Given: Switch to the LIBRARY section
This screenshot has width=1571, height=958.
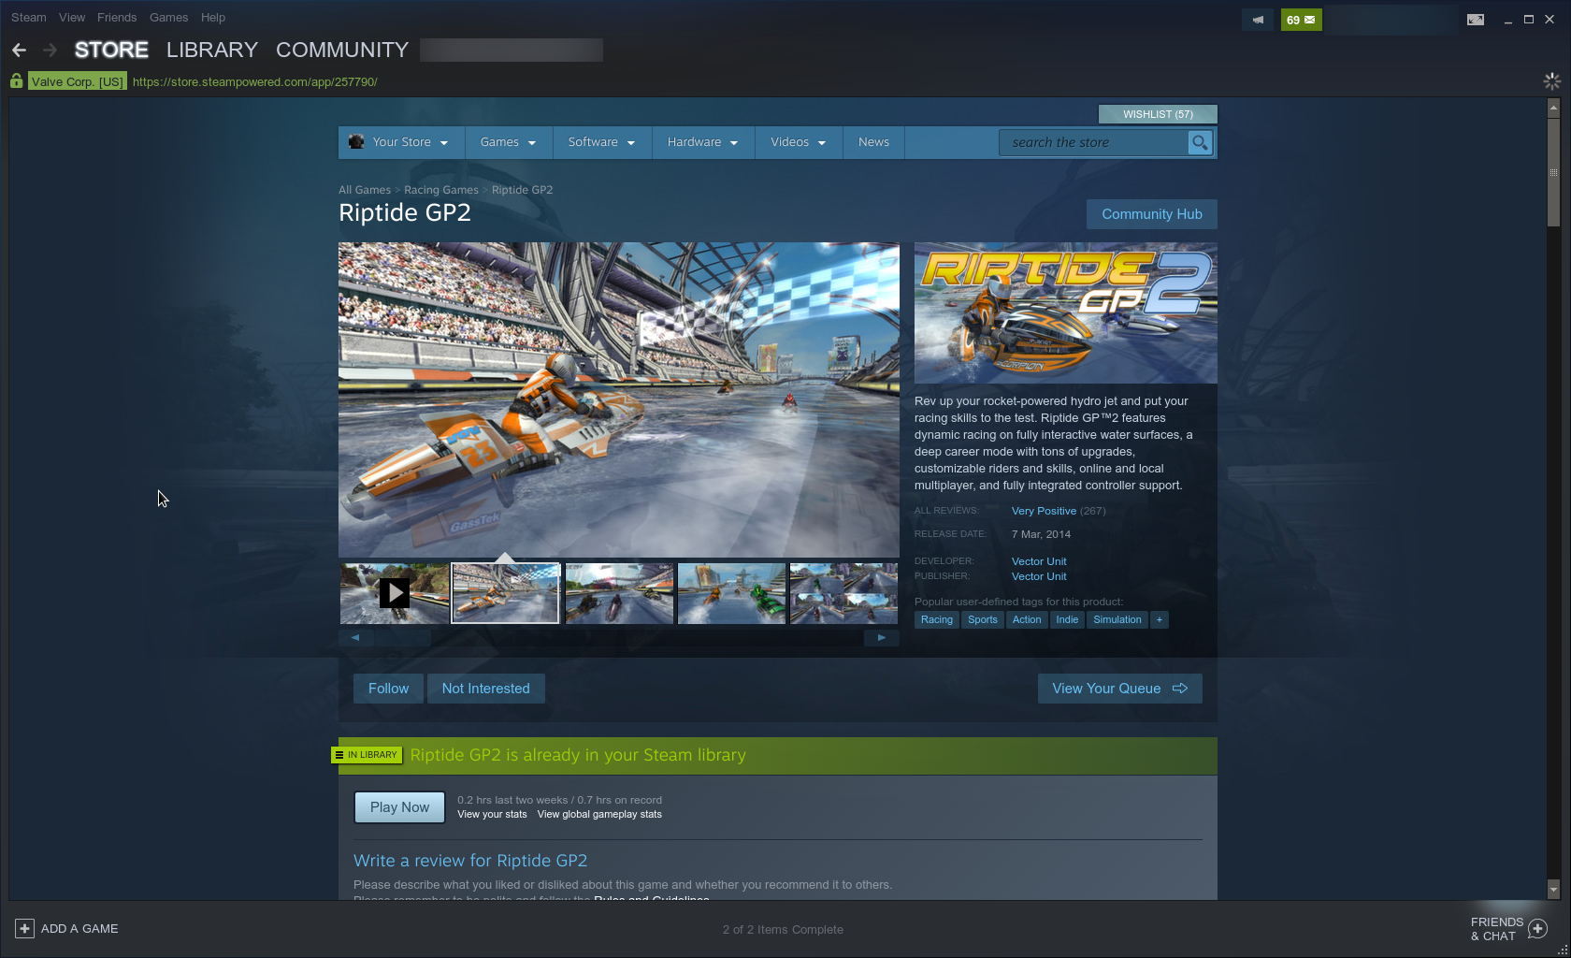Looking at the screenshot, I should pyautogui.click(x=212, y=50).
